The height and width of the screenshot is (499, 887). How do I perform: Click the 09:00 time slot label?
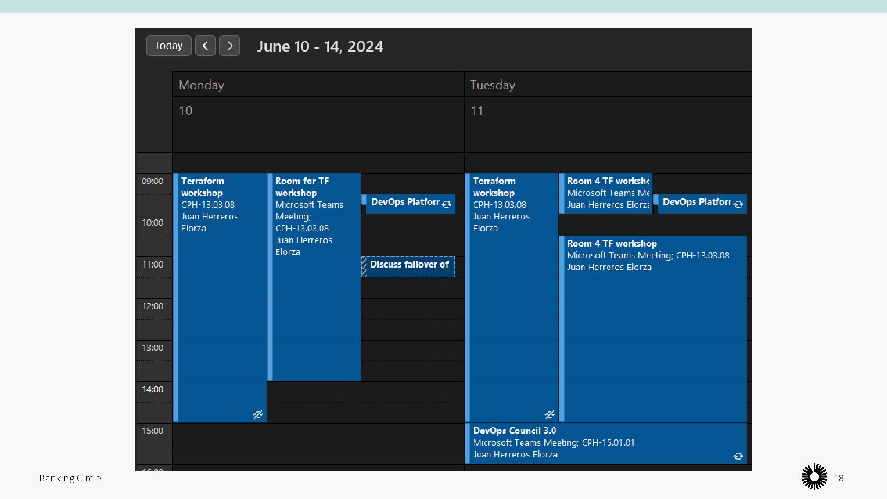pyautogui.click(x=152, y=181)
